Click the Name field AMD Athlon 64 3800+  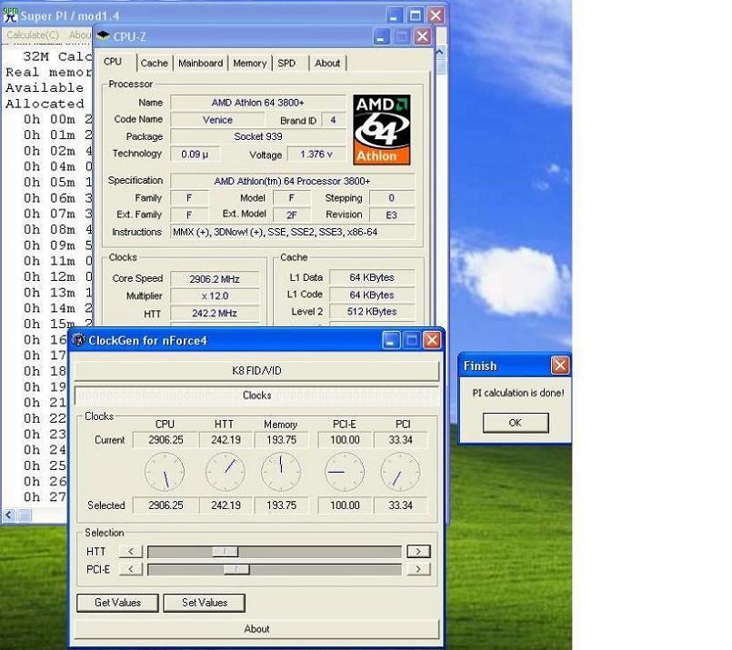[258, 102]
